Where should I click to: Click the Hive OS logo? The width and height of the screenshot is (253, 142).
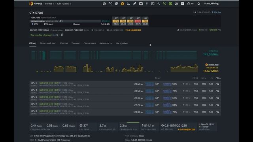36,4
